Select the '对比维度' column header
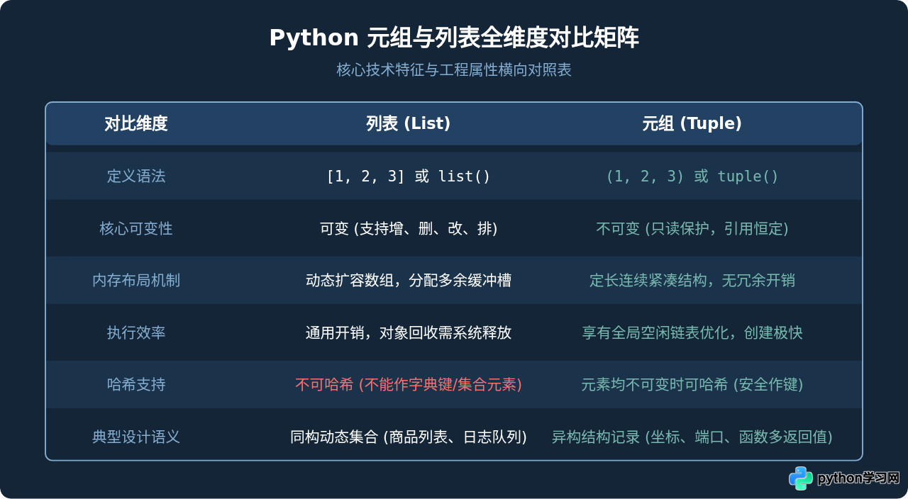The height and width of the screenshot is (499, 908). (x=136, y=124)
